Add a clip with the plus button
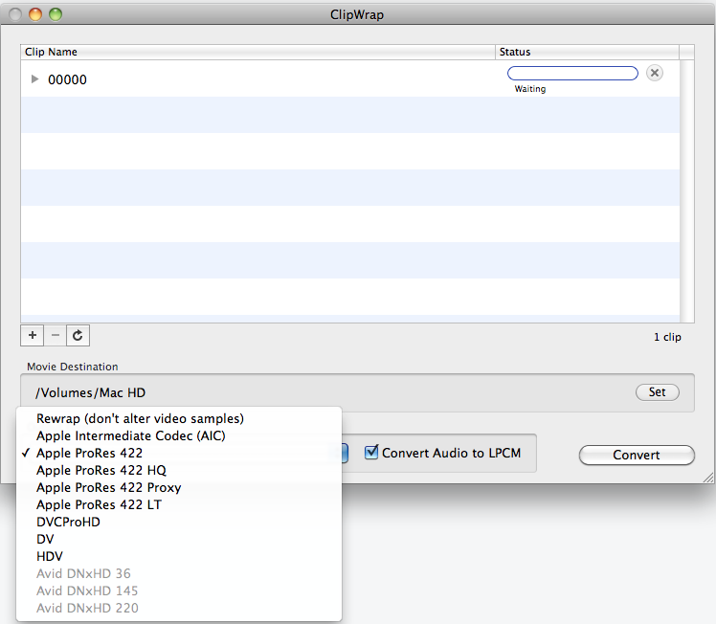The width and height of the screenshot is (716, 624). 33,336
